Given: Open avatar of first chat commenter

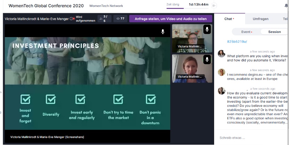Looking at the screenshot, I should point(221,53).
